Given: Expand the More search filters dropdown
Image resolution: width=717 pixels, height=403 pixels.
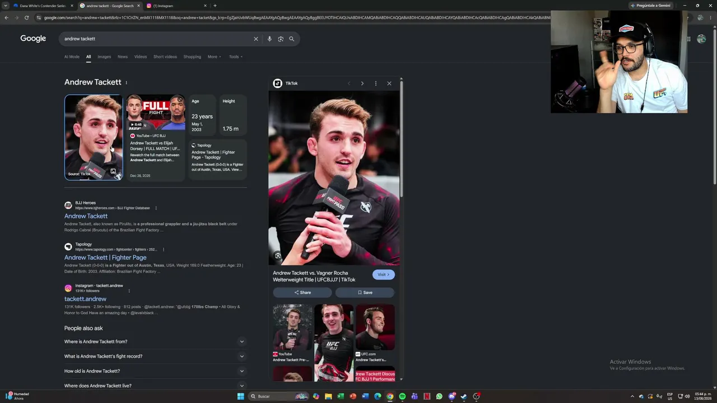Looking at the screenshot, I should 214,57.
